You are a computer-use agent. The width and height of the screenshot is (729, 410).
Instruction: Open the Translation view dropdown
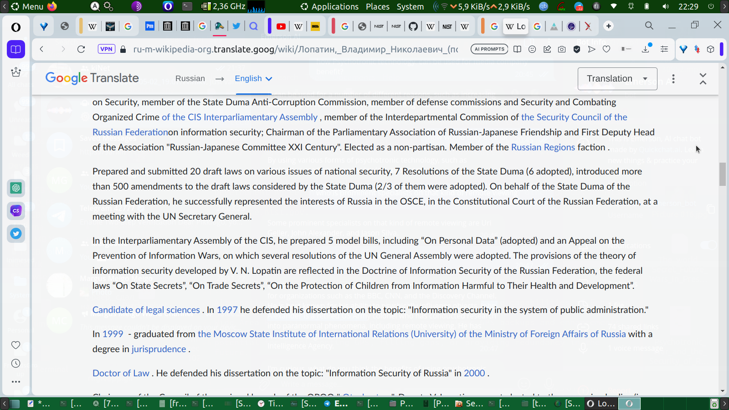tap(617, 79)
